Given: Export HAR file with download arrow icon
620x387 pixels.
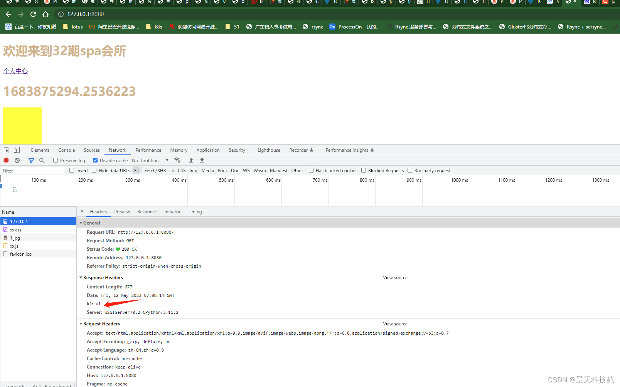Looking at the screenshot, I should 202,160.
